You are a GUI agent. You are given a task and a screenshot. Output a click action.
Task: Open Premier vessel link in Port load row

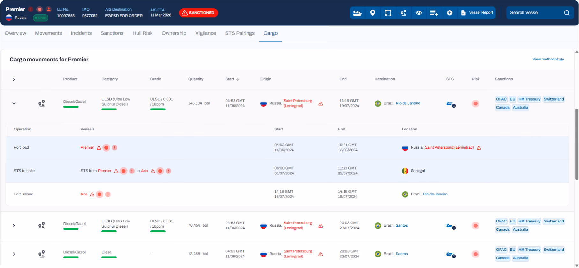click(x=87, y=147)
